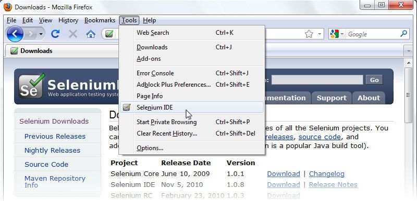
Task: Choose Downloads in the Tools menu
Action: point(191,47)
